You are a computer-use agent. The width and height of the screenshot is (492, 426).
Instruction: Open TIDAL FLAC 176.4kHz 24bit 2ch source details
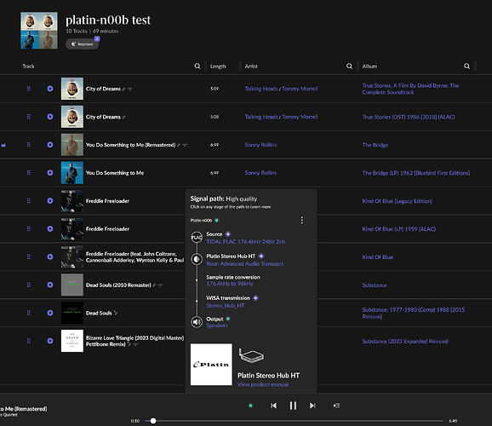[x=246, y=242]
